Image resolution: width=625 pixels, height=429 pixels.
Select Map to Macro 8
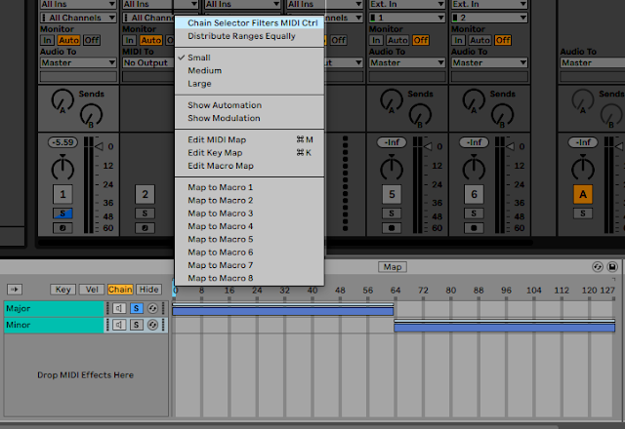pyautogui.click(x=250, y=278)
